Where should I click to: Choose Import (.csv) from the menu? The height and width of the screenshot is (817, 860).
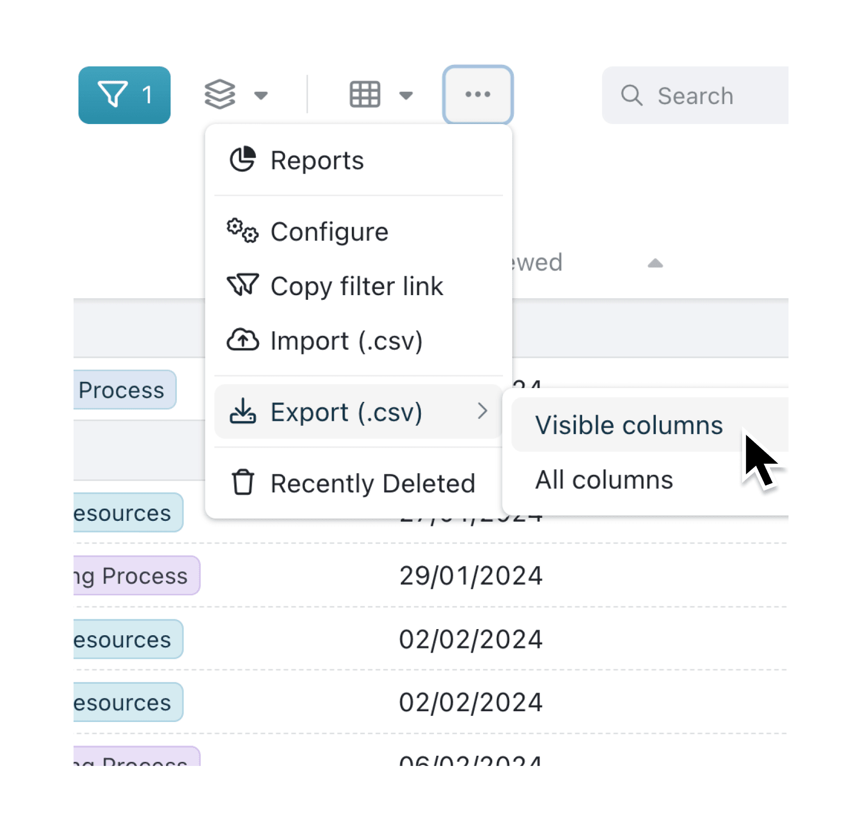pyautogui.click(x=346, y=340)
